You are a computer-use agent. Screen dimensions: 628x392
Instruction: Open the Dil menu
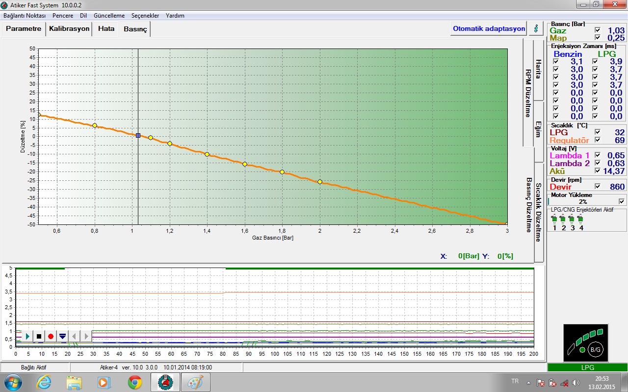(x=83, y=16)
